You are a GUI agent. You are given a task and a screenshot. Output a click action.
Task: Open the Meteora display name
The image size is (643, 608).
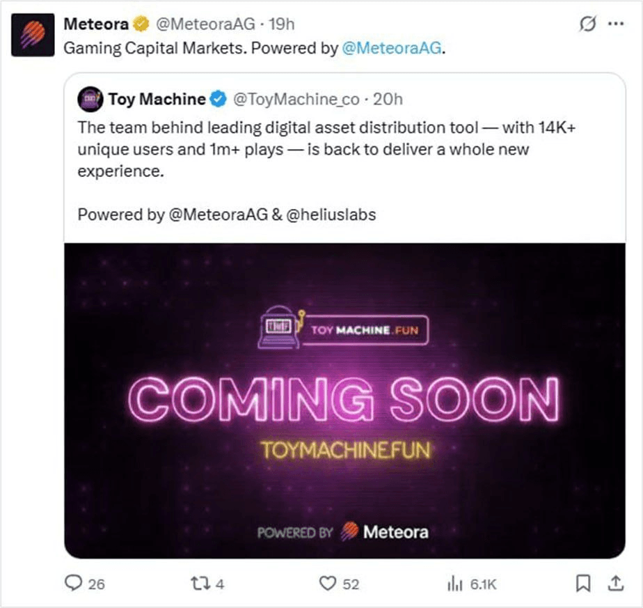[96, 24]
